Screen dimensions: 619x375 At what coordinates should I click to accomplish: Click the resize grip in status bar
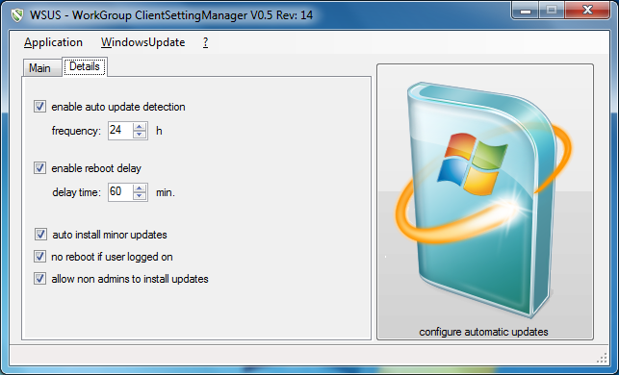(602, 358)
